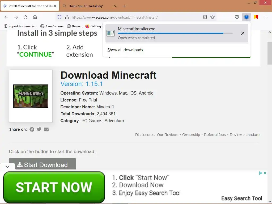Open the Reviews standards link
The width and height of the screenshot is (272, 204).
245,135
